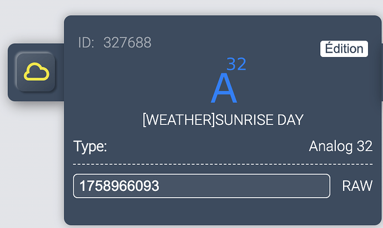Viewport: 383px width, 228px height.
Task: Click the ID 327688 label
Action: point(114,43)
